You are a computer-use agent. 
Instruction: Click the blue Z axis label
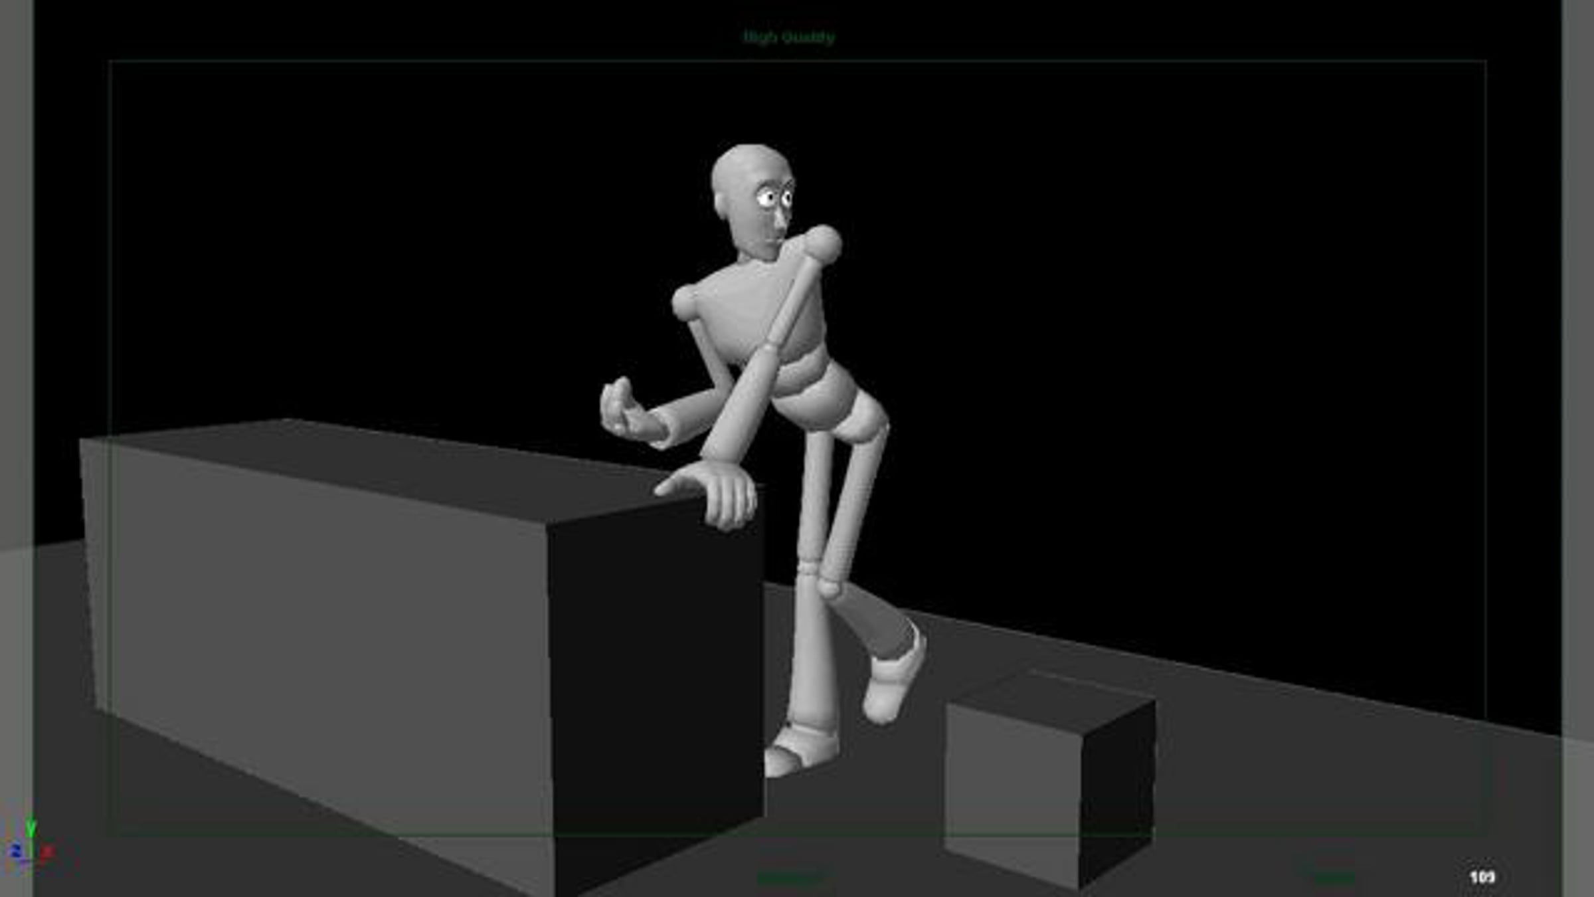tap(15, 851)
